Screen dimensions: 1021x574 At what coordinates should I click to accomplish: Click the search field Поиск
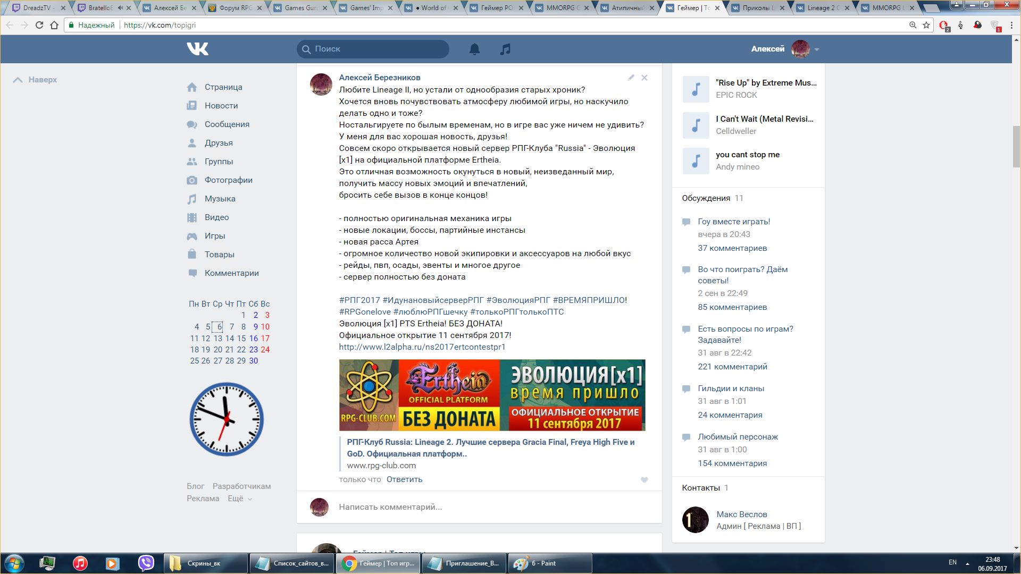coord(373,49)
